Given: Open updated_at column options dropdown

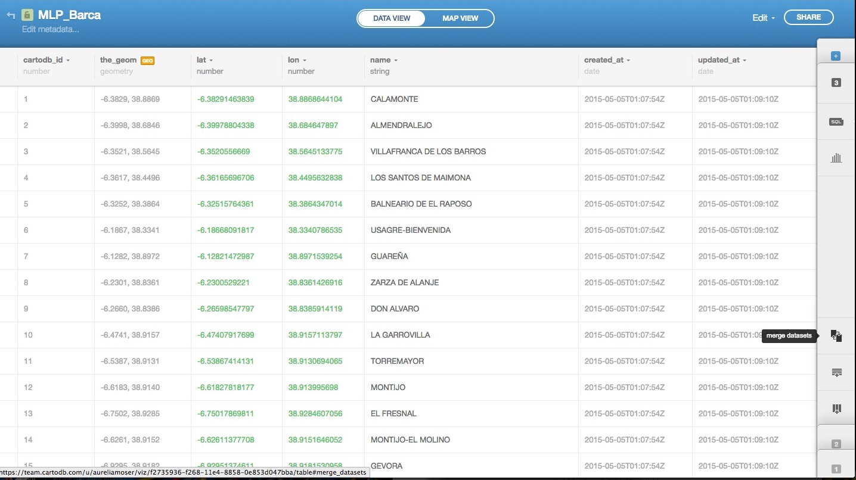Looking at the screenshot, I should click(745, 60).
